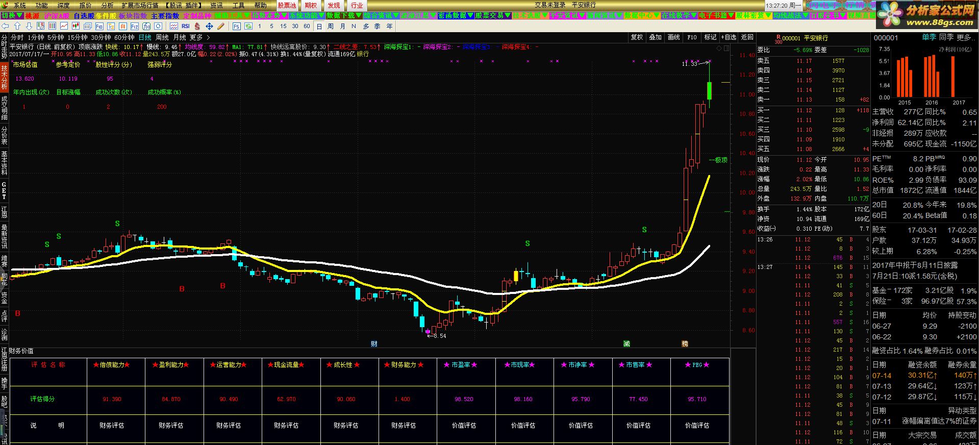This screenshot has height=445, width=979.
Task: Toggle the 周 weekly period toolbar button
Action: 331,26
